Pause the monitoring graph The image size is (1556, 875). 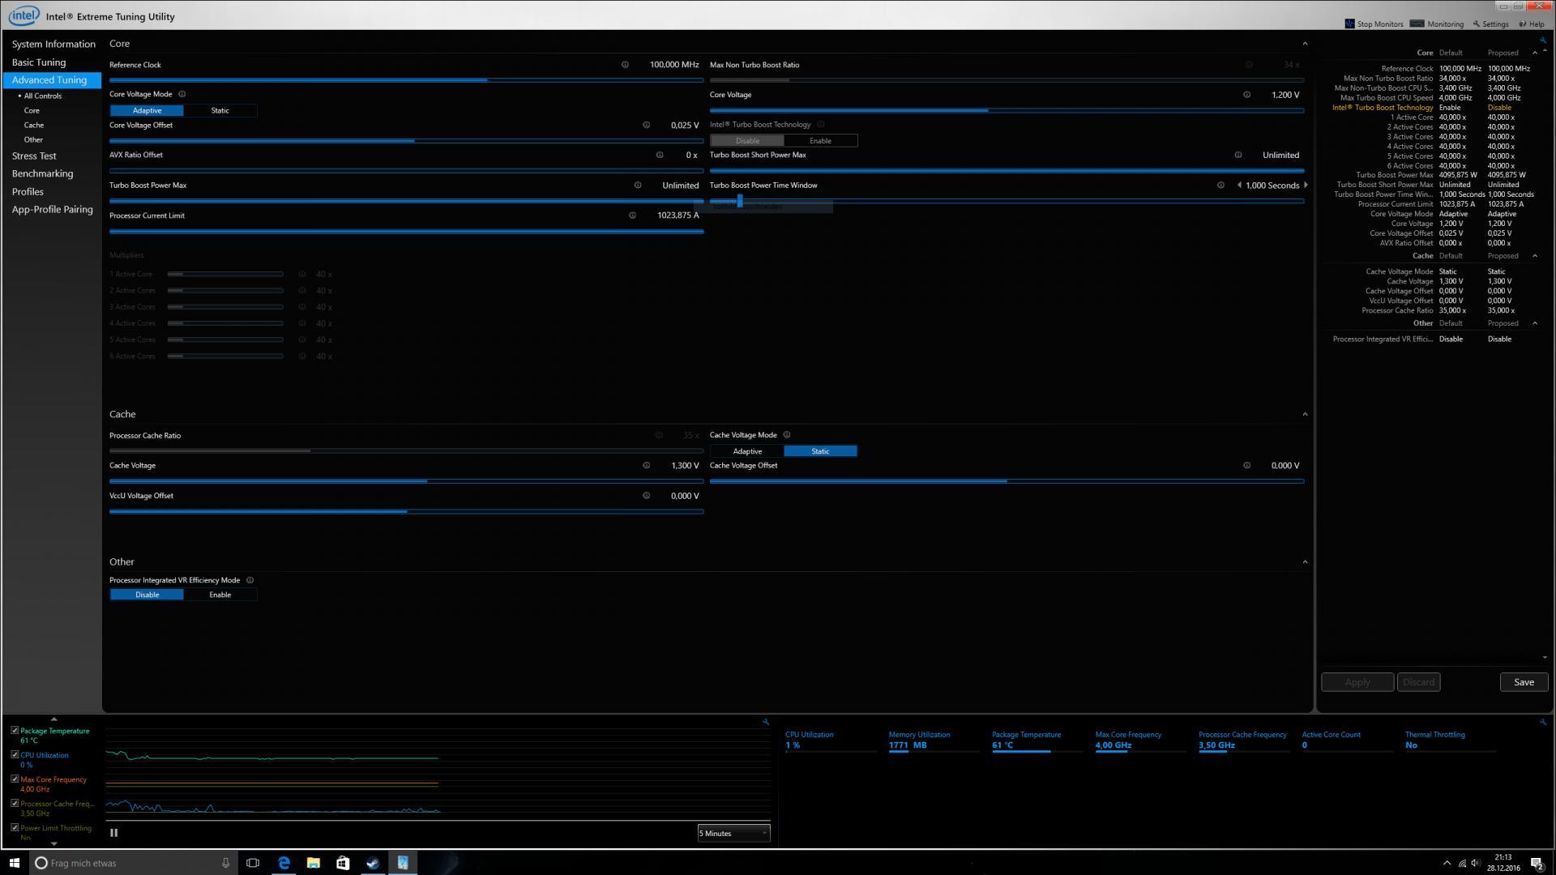click(113, 832)
